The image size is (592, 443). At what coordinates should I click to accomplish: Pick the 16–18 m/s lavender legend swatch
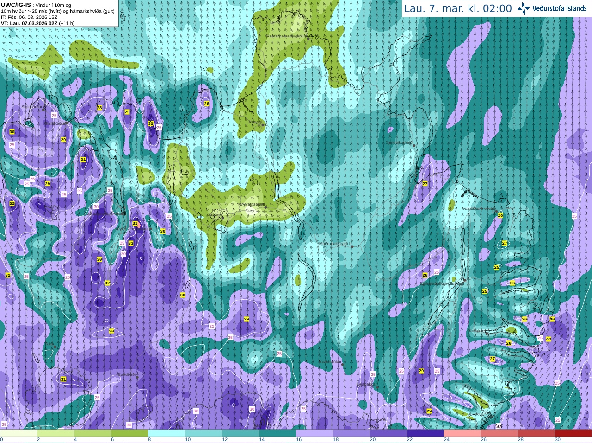[314, 433]
